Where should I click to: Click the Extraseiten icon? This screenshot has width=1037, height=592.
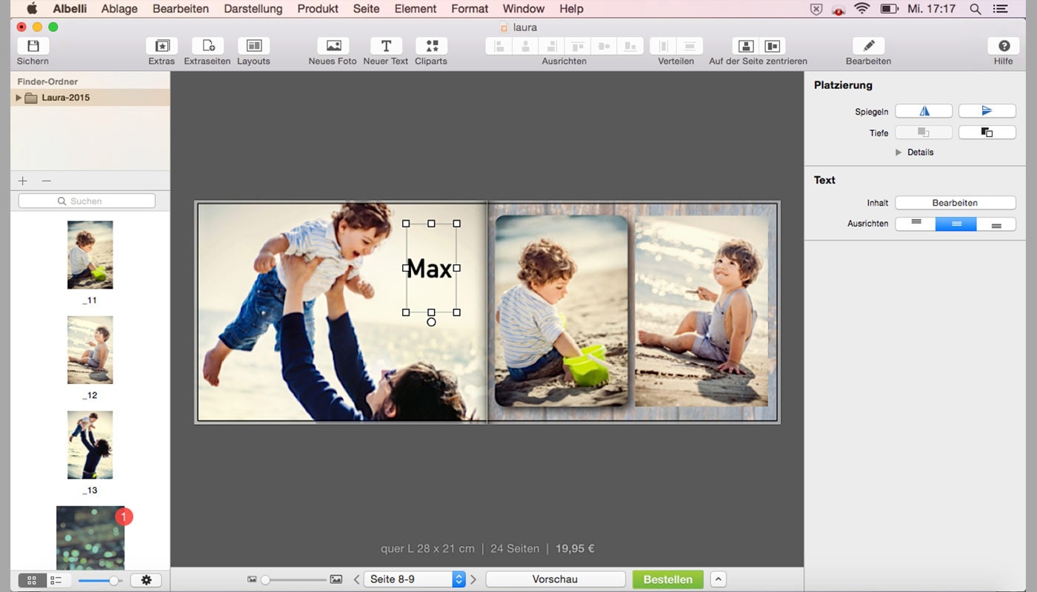(207, 46)
